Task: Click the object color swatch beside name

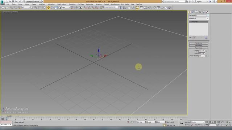Action: coord(208,15)
